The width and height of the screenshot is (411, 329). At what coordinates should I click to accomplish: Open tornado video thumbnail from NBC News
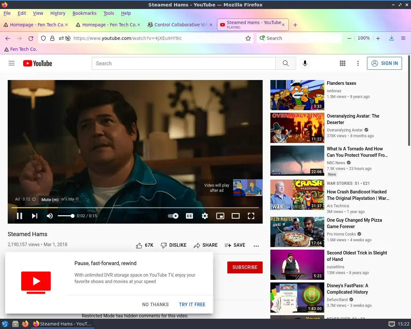[297, 161]
